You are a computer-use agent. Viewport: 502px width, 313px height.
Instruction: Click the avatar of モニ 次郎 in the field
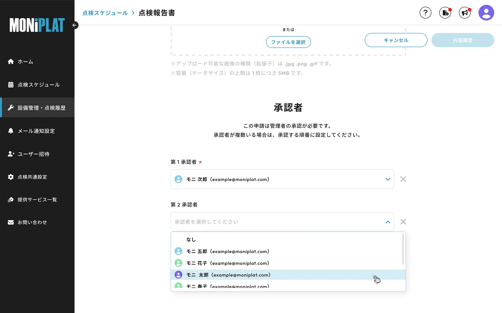tap(178, 179)
